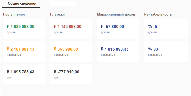Click the Маржинальный доход heading
The image size is (191, 96).
tap(116, 15)
